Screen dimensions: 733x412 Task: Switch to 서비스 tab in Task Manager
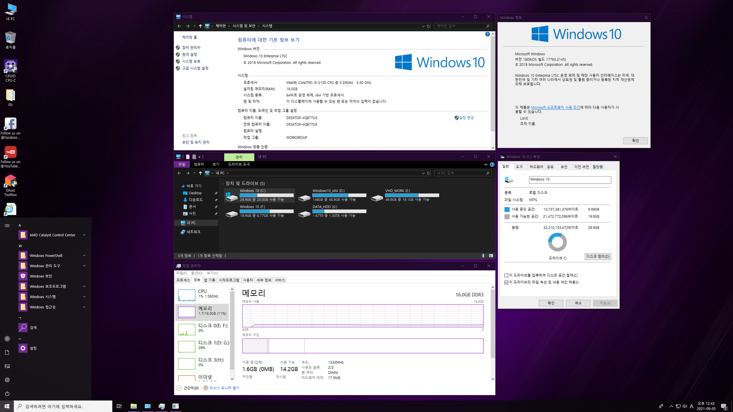coord(280,280)
